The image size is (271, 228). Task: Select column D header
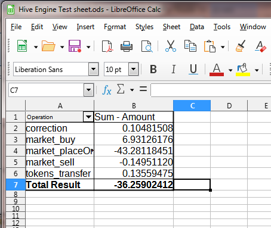229,105
